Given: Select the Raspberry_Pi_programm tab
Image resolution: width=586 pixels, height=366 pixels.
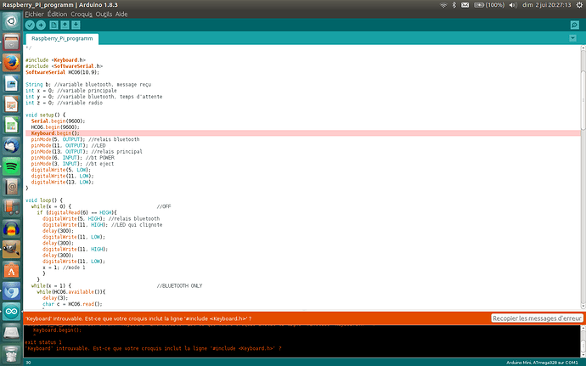Looking at the screenshot, I should (x=62, y=38).
